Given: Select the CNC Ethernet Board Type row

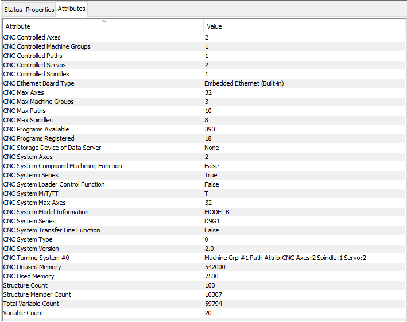Looking at the screenshot, I should point(38,83).
